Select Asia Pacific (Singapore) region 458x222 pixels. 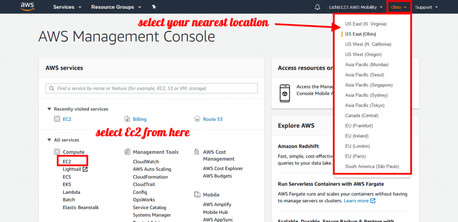(369, 85)
